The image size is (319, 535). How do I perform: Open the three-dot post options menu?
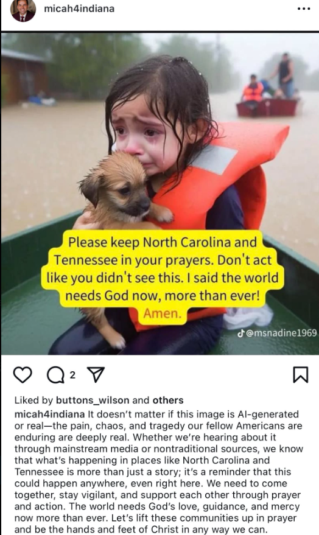point(304,9)
